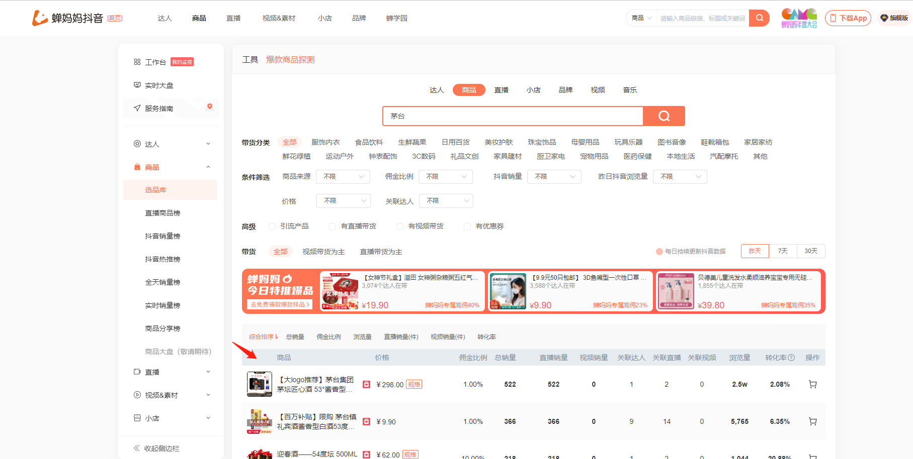913x459 pixels.
Task: Click the 直播 sidebar icon
Action: coord(137,372)
